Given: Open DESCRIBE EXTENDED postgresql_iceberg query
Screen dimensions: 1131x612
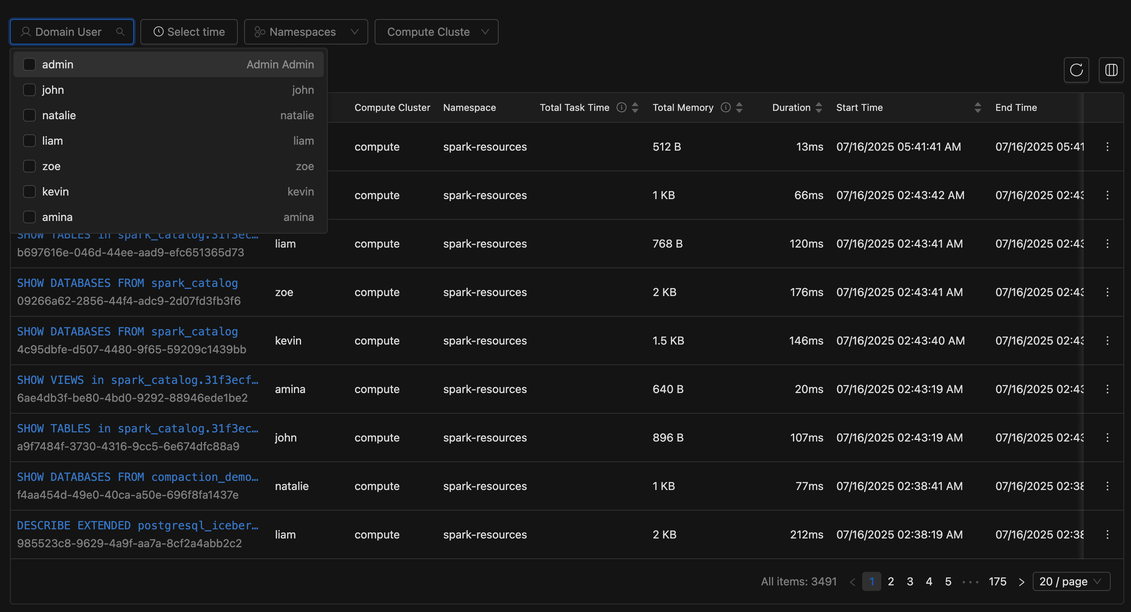Looking at the screenshot, I should 138,526.
